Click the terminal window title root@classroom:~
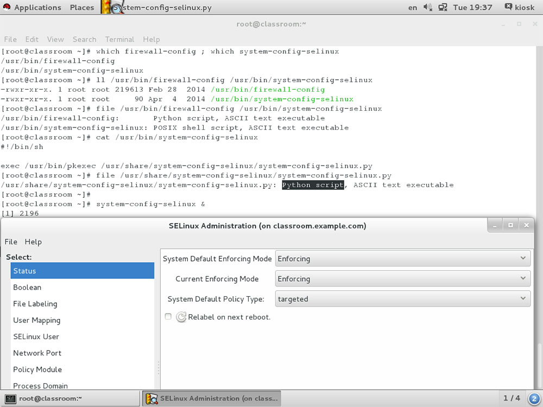Screen dimensions: 543x407 click(x=271, y=24)
